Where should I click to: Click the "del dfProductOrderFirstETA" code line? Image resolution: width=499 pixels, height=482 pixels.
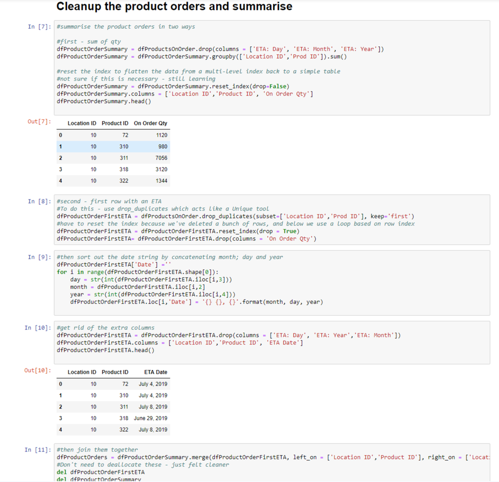101,472
